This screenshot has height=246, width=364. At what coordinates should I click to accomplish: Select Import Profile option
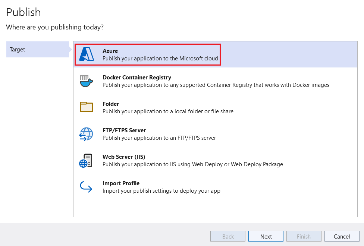(x=121, y=183)
